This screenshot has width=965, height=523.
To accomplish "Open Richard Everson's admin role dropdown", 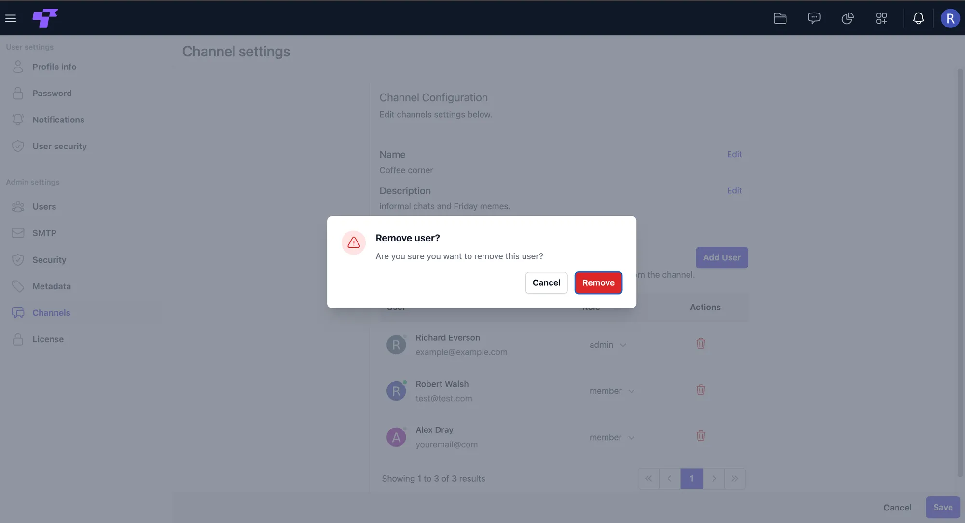I will coord(608,345).
